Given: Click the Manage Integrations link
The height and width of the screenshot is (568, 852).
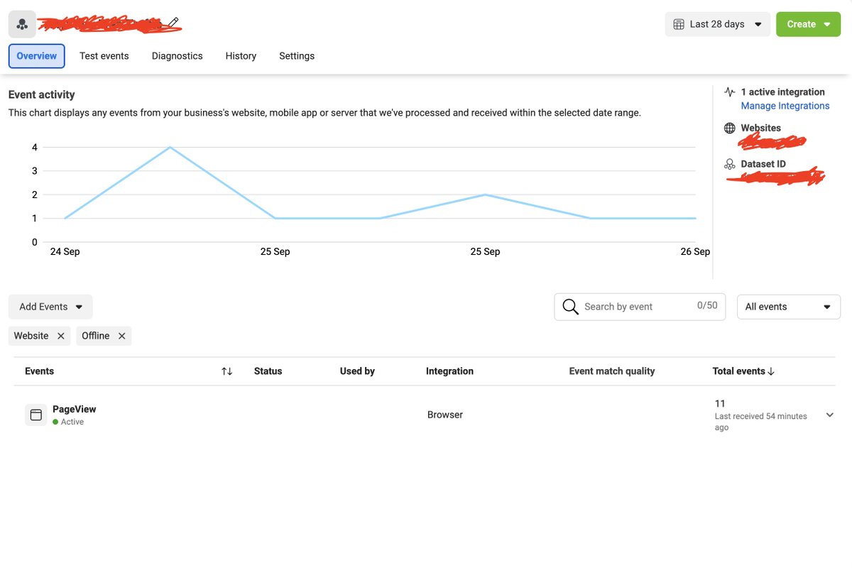Looking at the screenshot, I should tap(785, 106).
